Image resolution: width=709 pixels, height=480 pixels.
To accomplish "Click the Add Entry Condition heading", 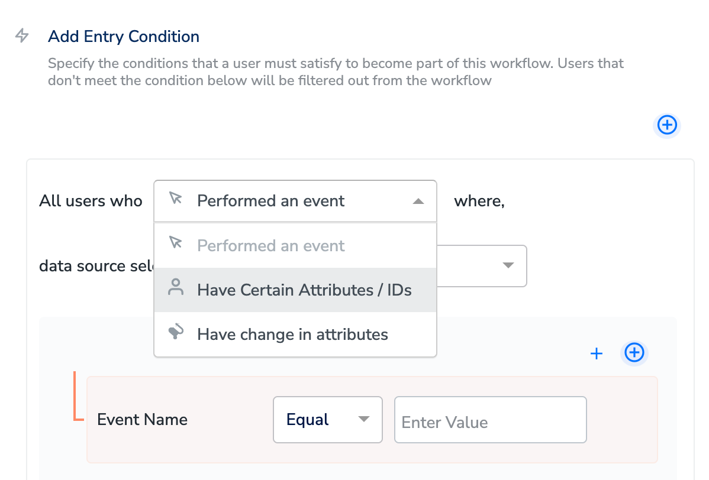I will coord(124,37).
